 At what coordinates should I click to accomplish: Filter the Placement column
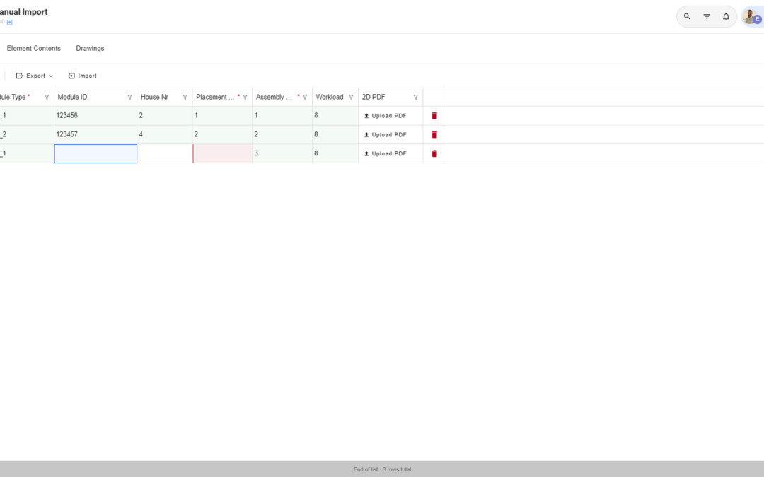click(245, 98)
